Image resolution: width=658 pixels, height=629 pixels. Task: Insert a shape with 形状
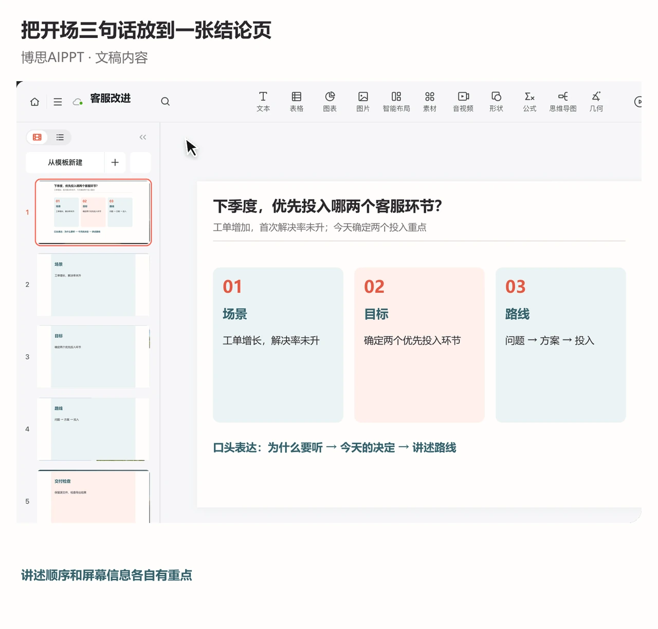coord(496,102)
